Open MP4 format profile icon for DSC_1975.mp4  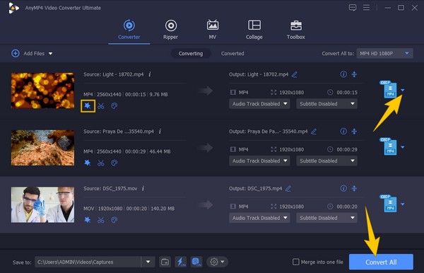tap(389, 204)
